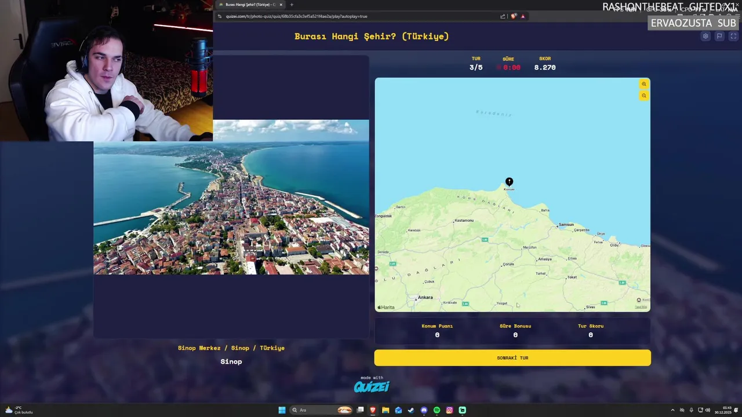The height and width of the screenshot is (417, 742).
Task: Open File Explorer from the taskbar
Action: (x=385, y=410)
